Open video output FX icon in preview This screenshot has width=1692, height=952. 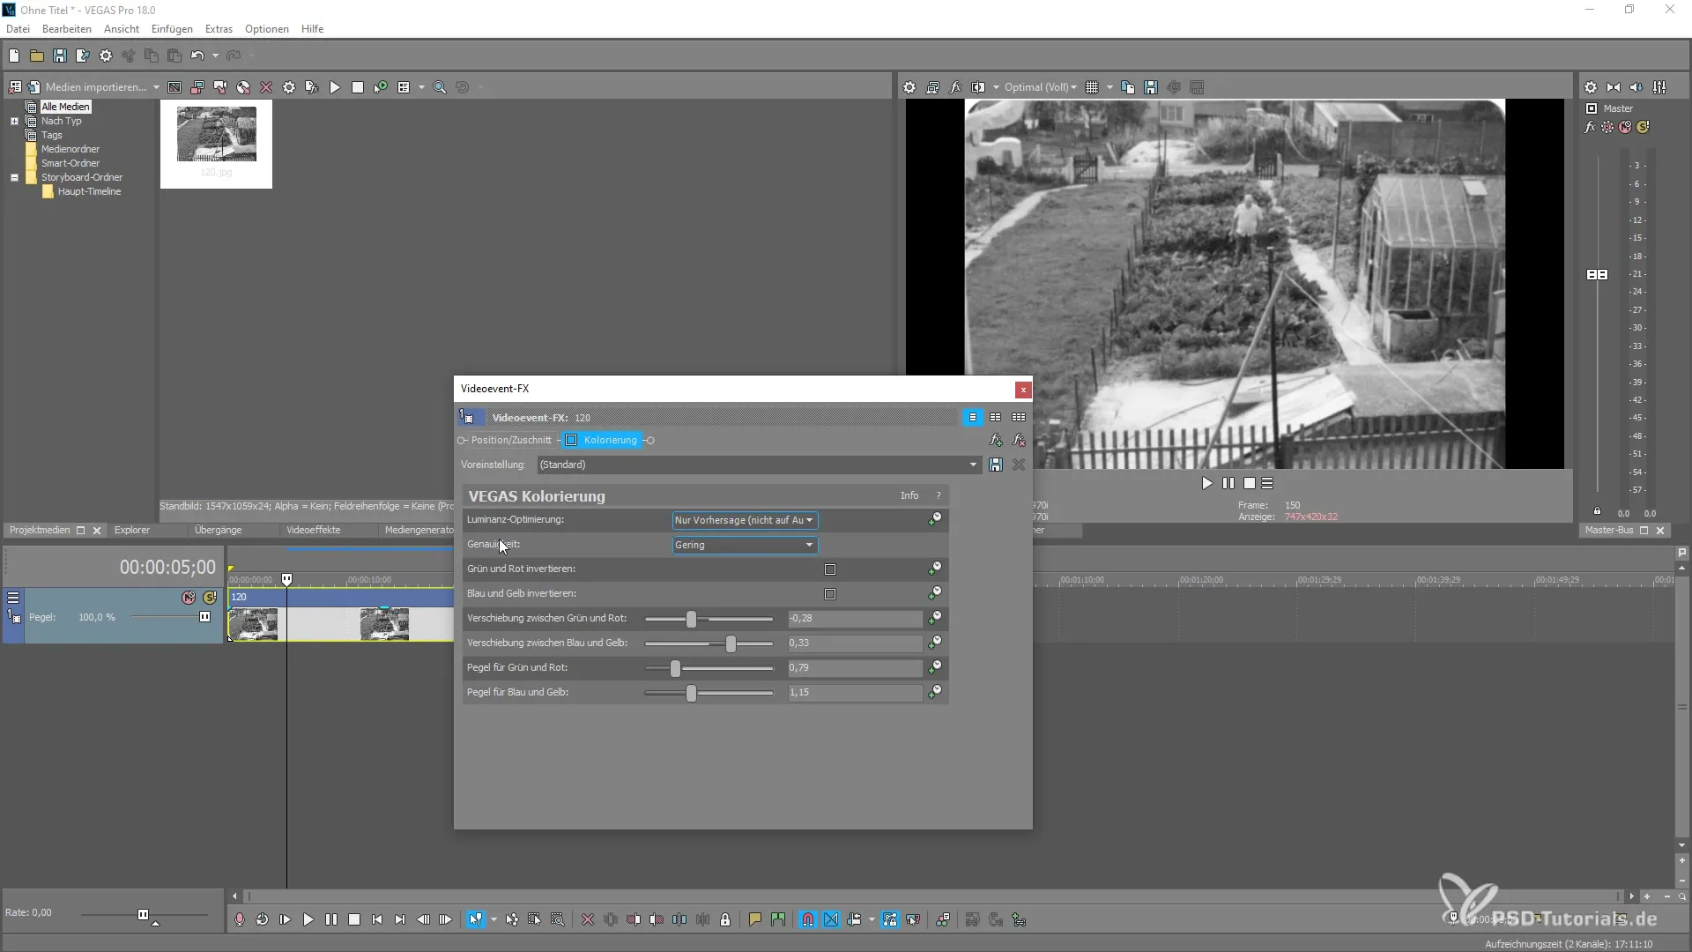[x=955, y=87]
